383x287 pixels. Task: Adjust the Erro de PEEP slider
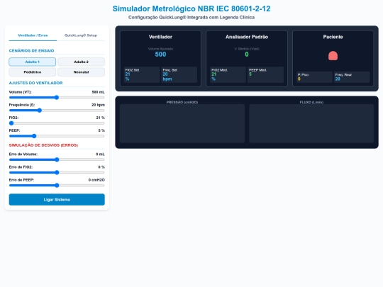coord(57,185)
